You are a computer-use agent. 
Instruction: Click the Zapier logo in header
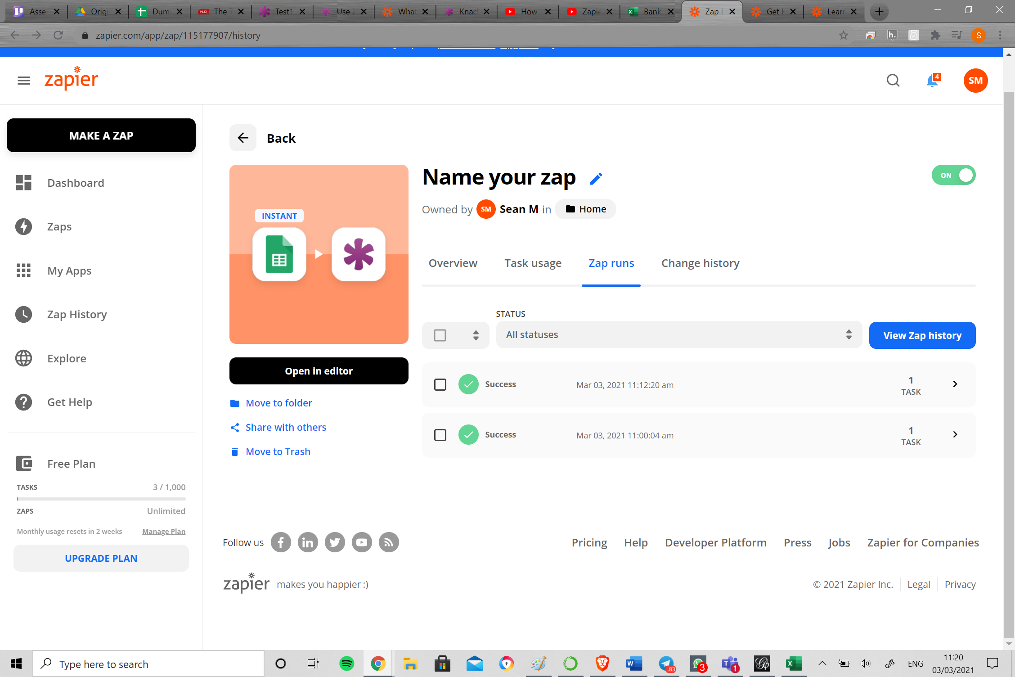click(x=71, y=79)
